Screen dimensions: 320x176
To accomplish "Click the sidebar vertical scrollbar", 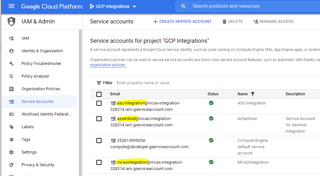I will click(81, 101).
